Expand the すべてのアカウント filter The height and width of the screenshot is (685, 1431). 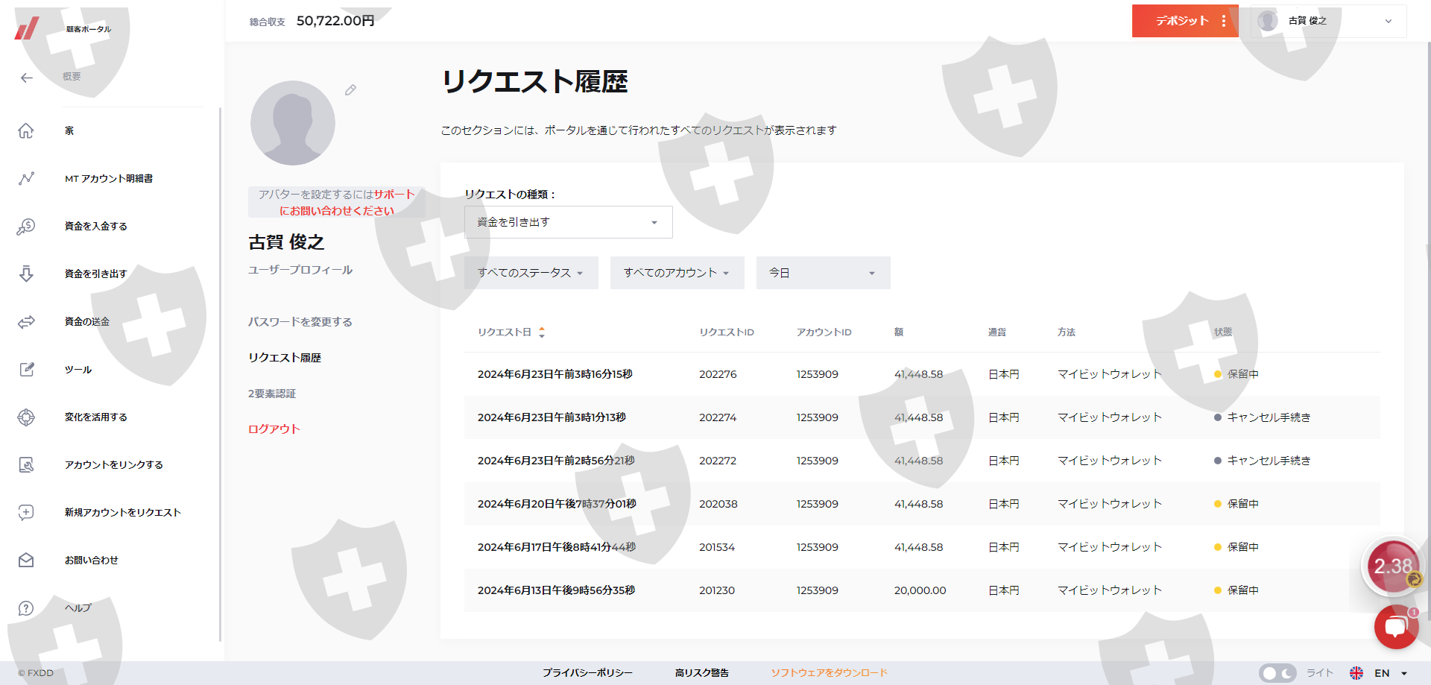pos(677,273)
